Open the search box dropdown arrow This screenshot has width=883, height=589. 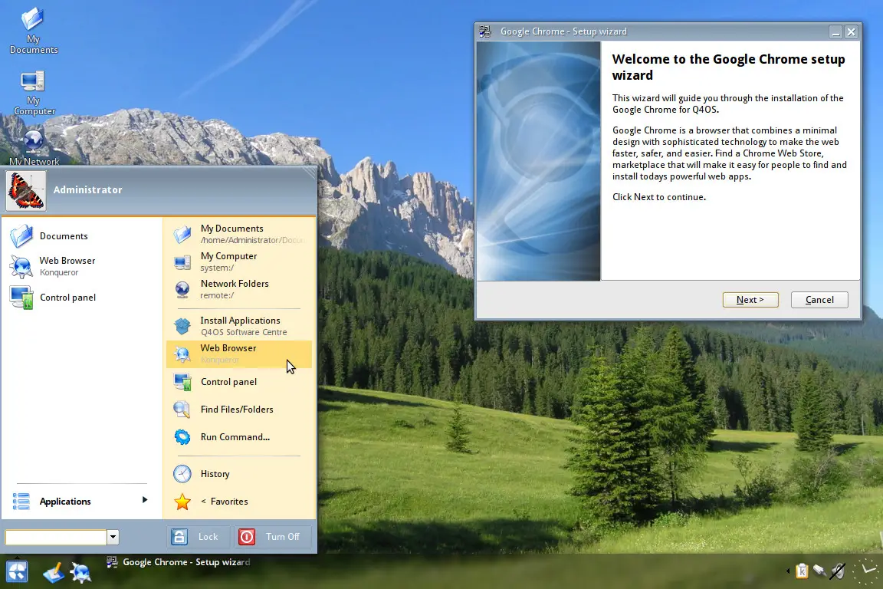click(x=113, y=537)
